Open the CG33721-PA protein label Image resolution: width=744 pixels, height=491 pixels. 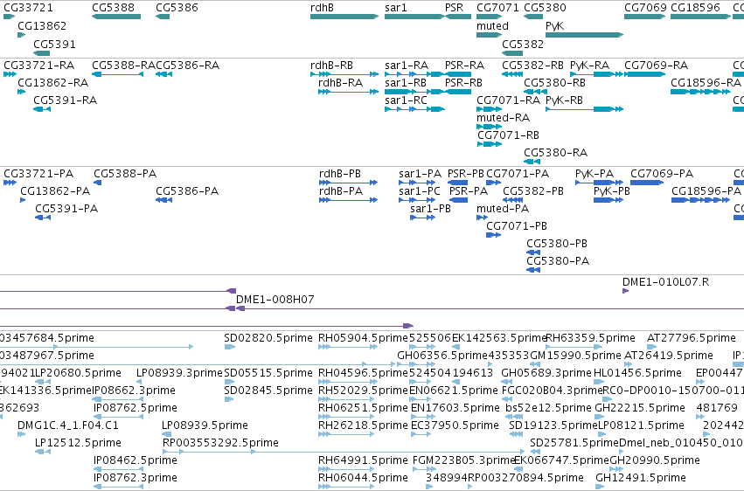click(38, 174)
